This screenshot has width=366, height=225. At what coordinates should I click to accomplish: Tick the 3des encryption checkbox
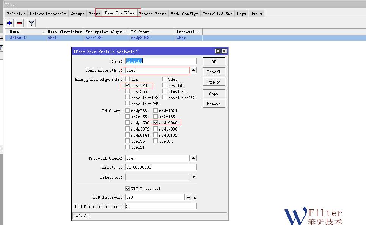(165, 79)
